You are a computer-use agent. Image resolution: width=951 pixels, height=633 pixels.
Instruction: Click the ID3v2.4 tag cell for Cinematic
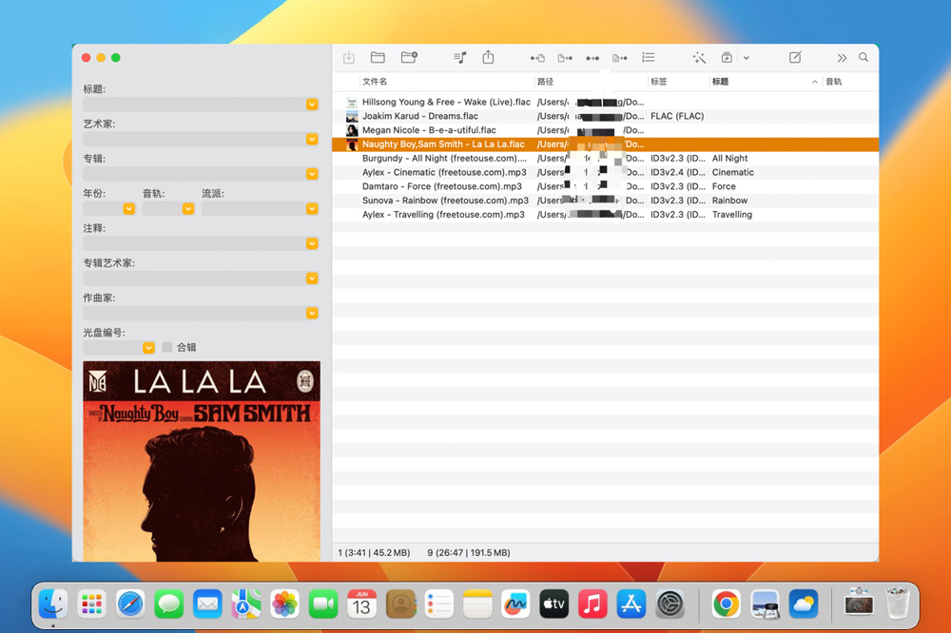pyautogui.click(x=677, y=172)
